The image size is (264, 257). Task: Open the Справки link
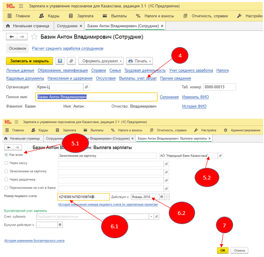point(99,70)
